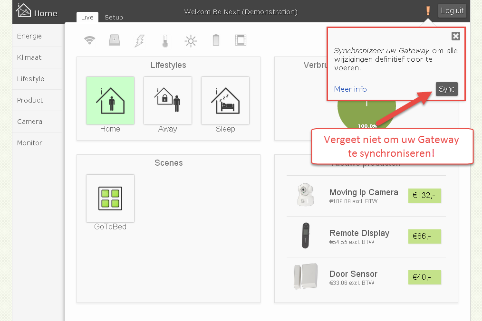Open Moving Ip Camera product image
This screenshot has width=482, height=321.
pyautogui.click(x=305, y=195)
